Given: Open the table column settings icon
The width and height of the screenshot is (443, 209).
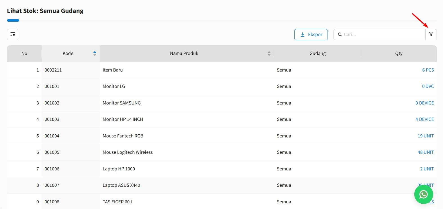Looking at the screenshot, I should point(13,34).
